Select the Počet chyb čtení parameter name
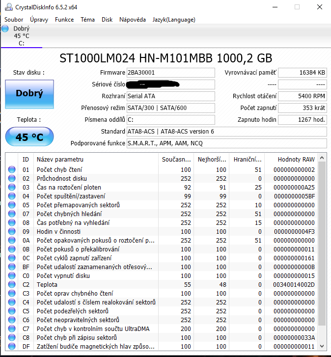The image size is (331, 357). coord(59,169)
